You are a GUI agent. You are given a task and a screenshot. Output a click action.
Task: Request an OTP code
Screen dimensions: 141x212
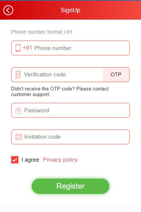tap(116, 74)
